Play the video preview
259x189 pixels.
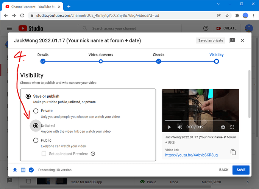tap(169, 127)
